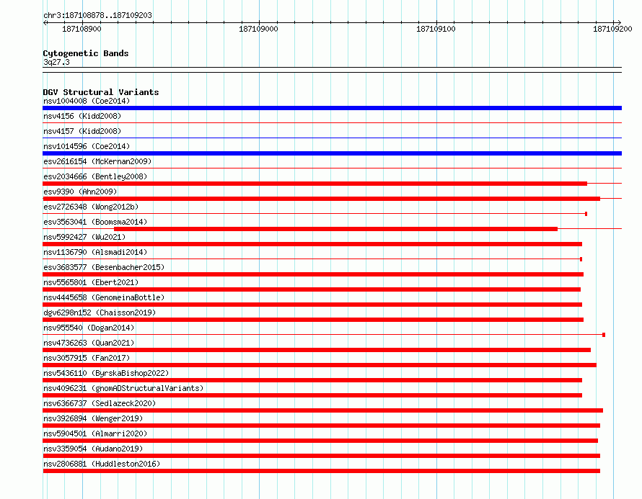Click the DGV Structural Variants track title
The image size is (642, 499).
point(101,92)
